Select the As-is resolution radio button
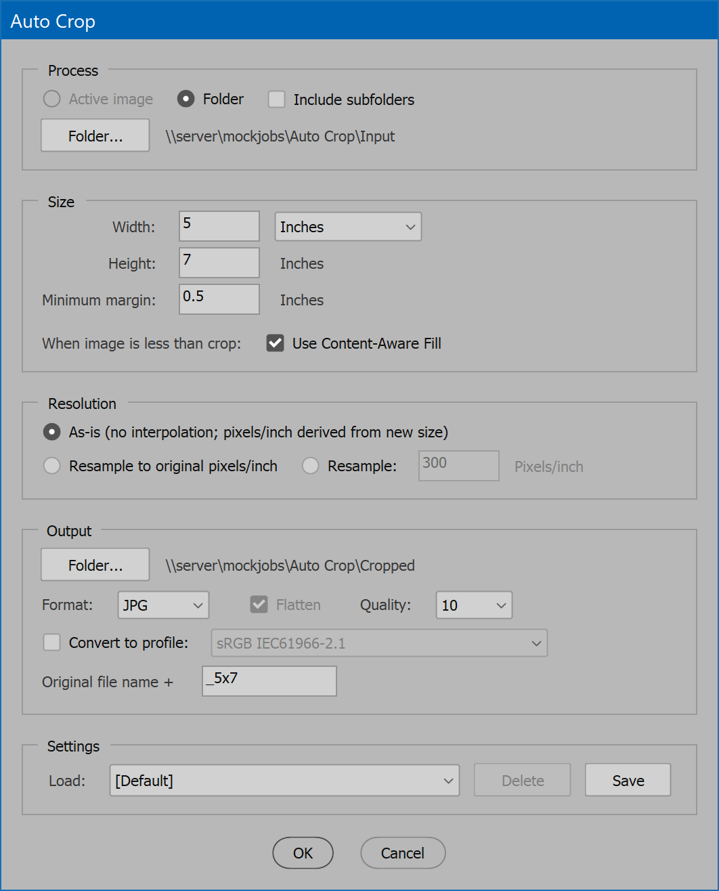Viewport: 719px width, 891px height. 51,431
